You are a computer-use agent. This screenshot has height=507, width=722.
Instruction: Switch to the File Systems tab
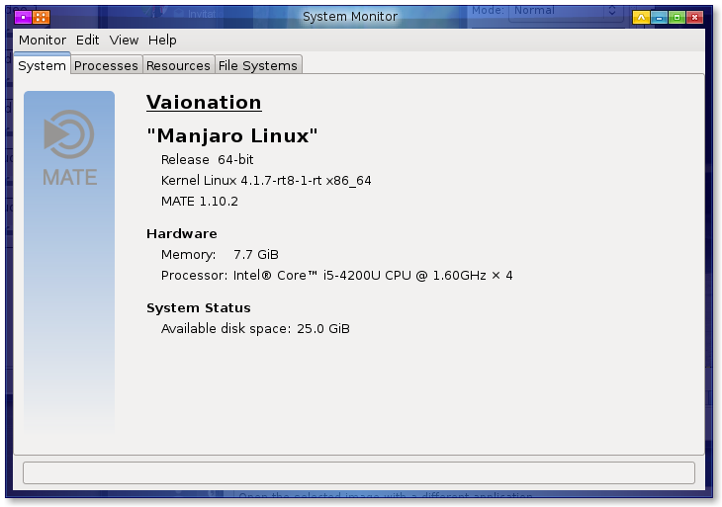(x=258, y=66)
